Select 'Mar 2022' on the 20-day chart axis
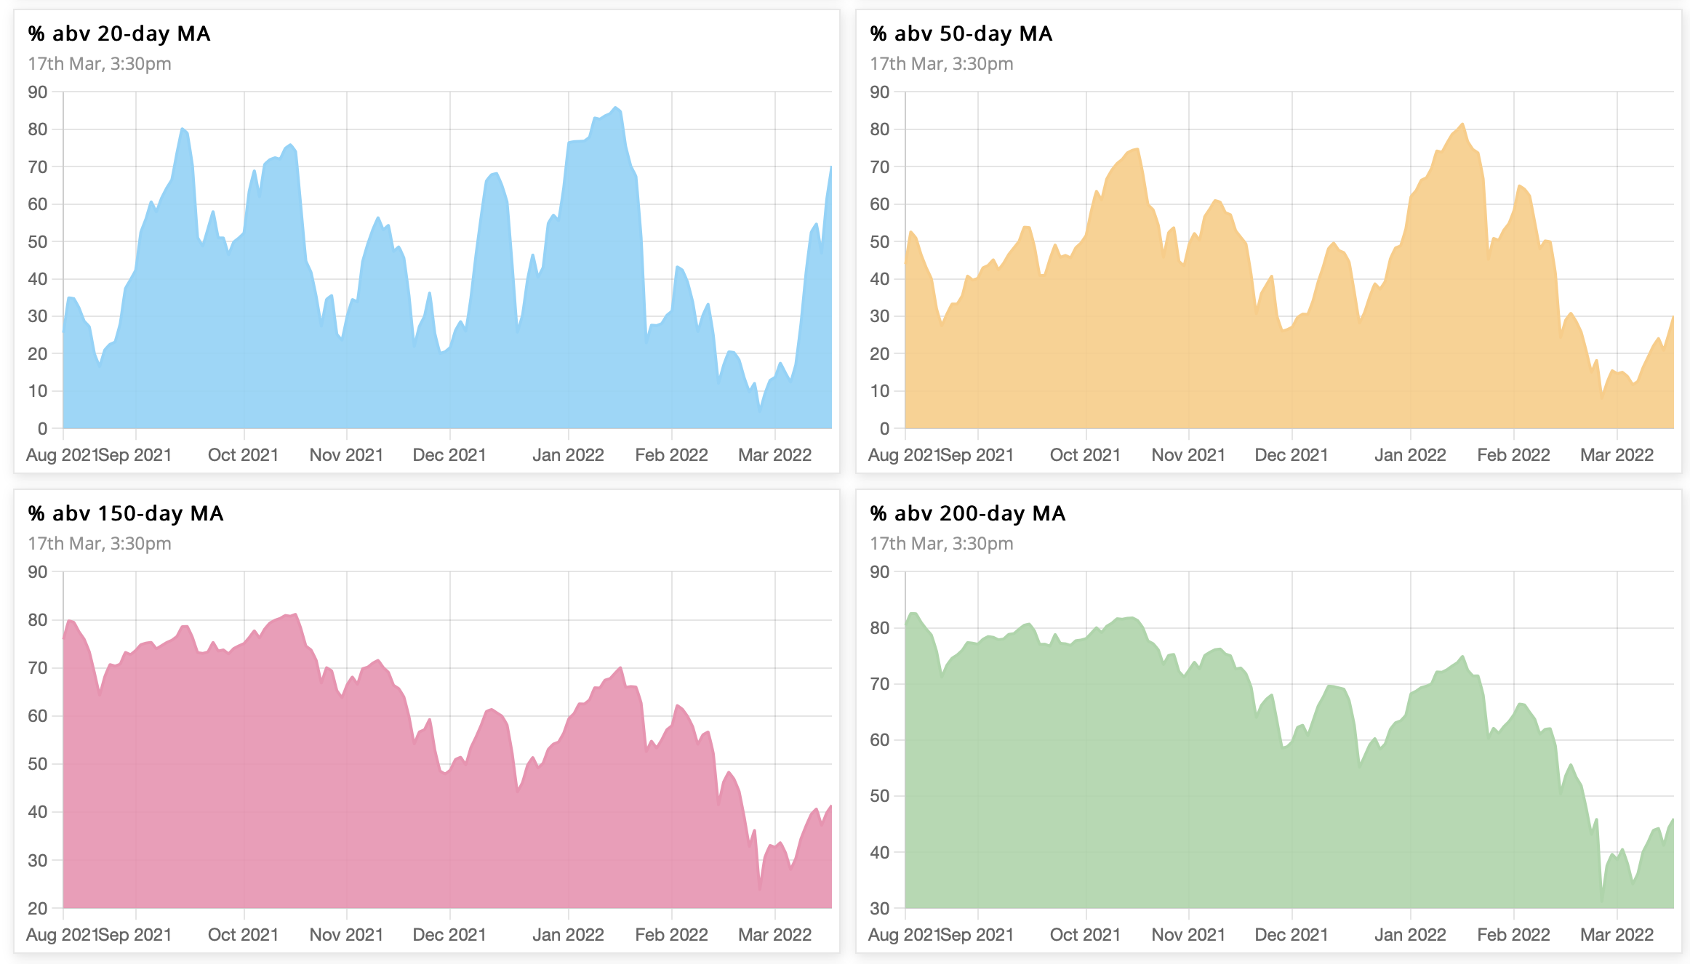Screen dimensions: 1690x964 774,455
